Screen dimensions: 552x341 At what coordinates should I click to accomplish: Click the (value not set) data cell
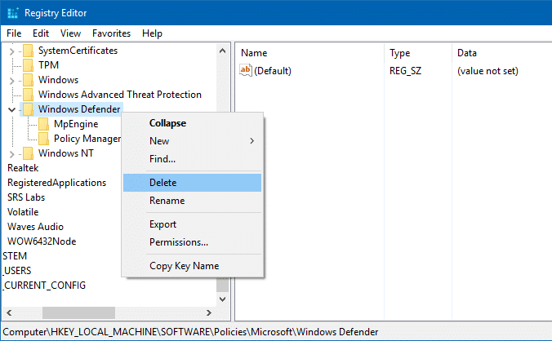[487, 71]
